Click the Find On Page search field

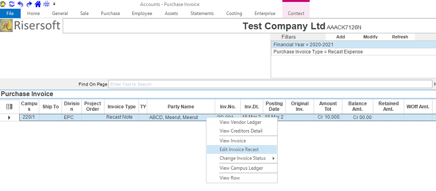coord(270,84)
